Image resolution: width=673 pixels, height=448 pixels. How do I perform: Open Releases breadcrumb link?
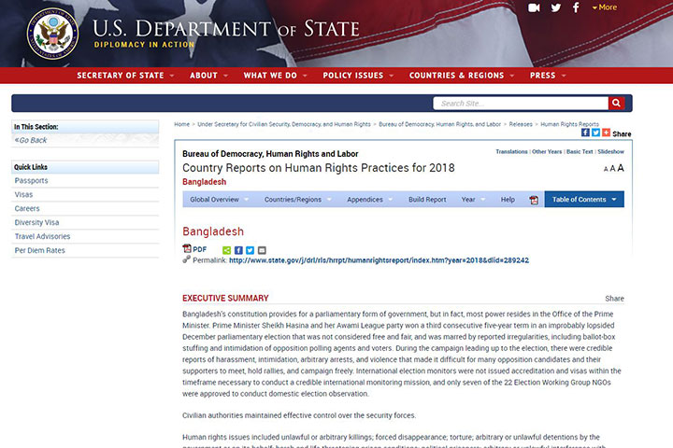click(x=521, y=124)
